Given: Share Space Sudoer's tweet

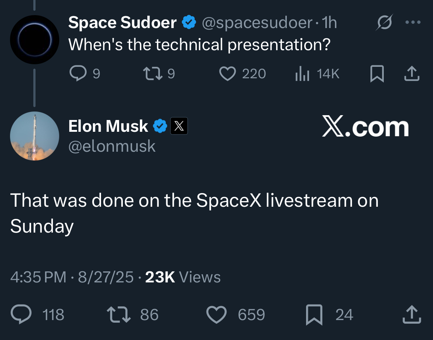Looking at the screenshot, I should (412, 73).
